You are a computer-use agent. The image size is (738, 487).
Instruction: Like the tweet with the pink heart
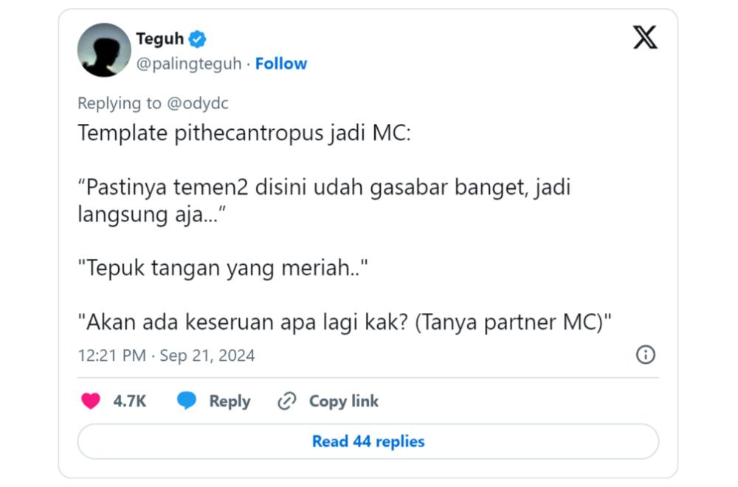point(90,401)
